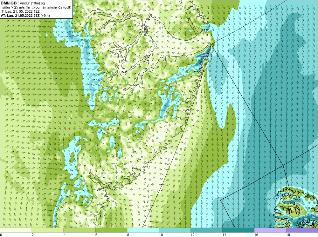
Task: Click the 0–2 m/s pale legend swatch
Action: pyautogui.click(x=16, y=230)
